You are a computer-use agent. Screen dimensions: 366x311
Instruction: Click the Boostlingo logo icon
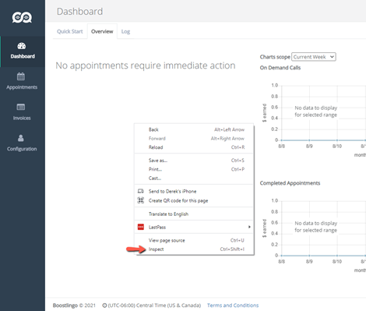pyautogui.click(x=22, y=17)
